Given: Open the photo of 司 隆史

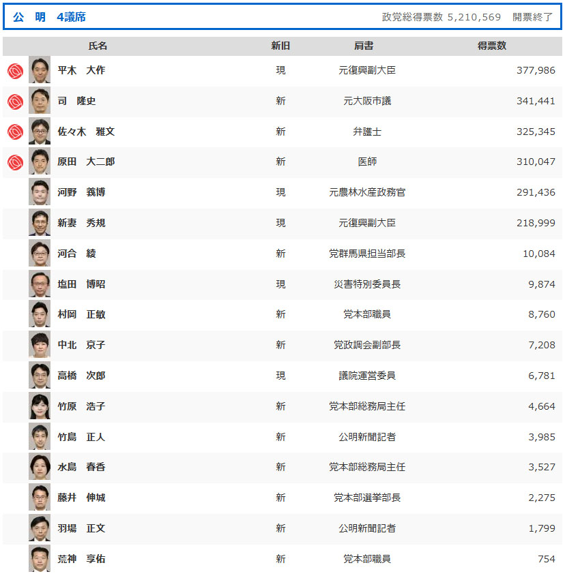Looking at the screenshot, I should tap(40, 101).
